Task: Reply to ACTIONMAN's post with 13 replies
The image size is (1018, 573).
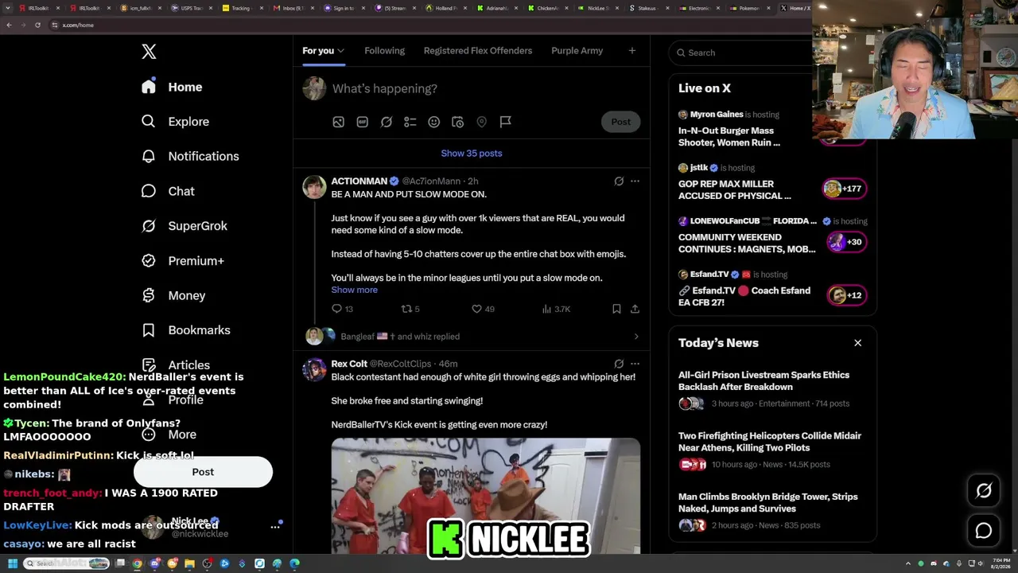Action: click(x=343, y=309)
